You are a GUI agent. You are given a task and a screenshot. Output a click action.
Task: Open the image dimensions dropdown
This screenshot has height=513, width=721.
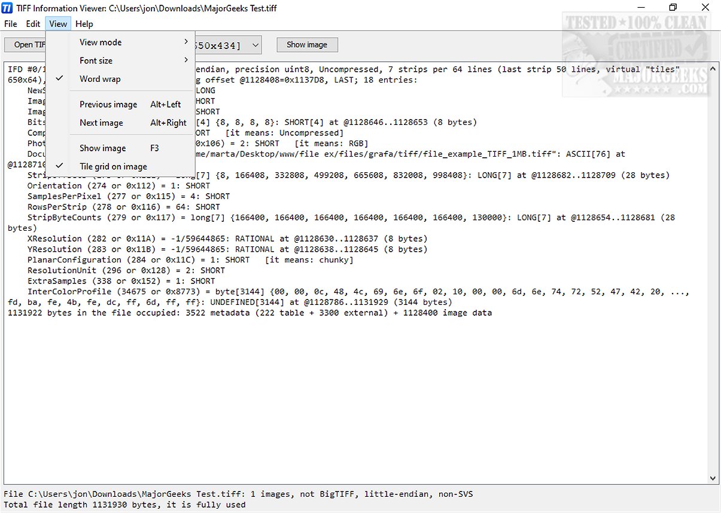click(x=254, y=44)
